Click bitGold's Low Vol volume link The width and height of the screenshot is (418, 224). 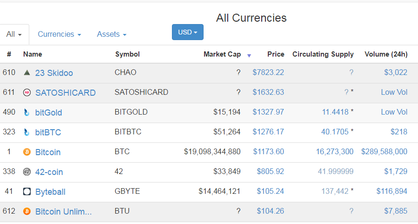[x=394, y=112]
